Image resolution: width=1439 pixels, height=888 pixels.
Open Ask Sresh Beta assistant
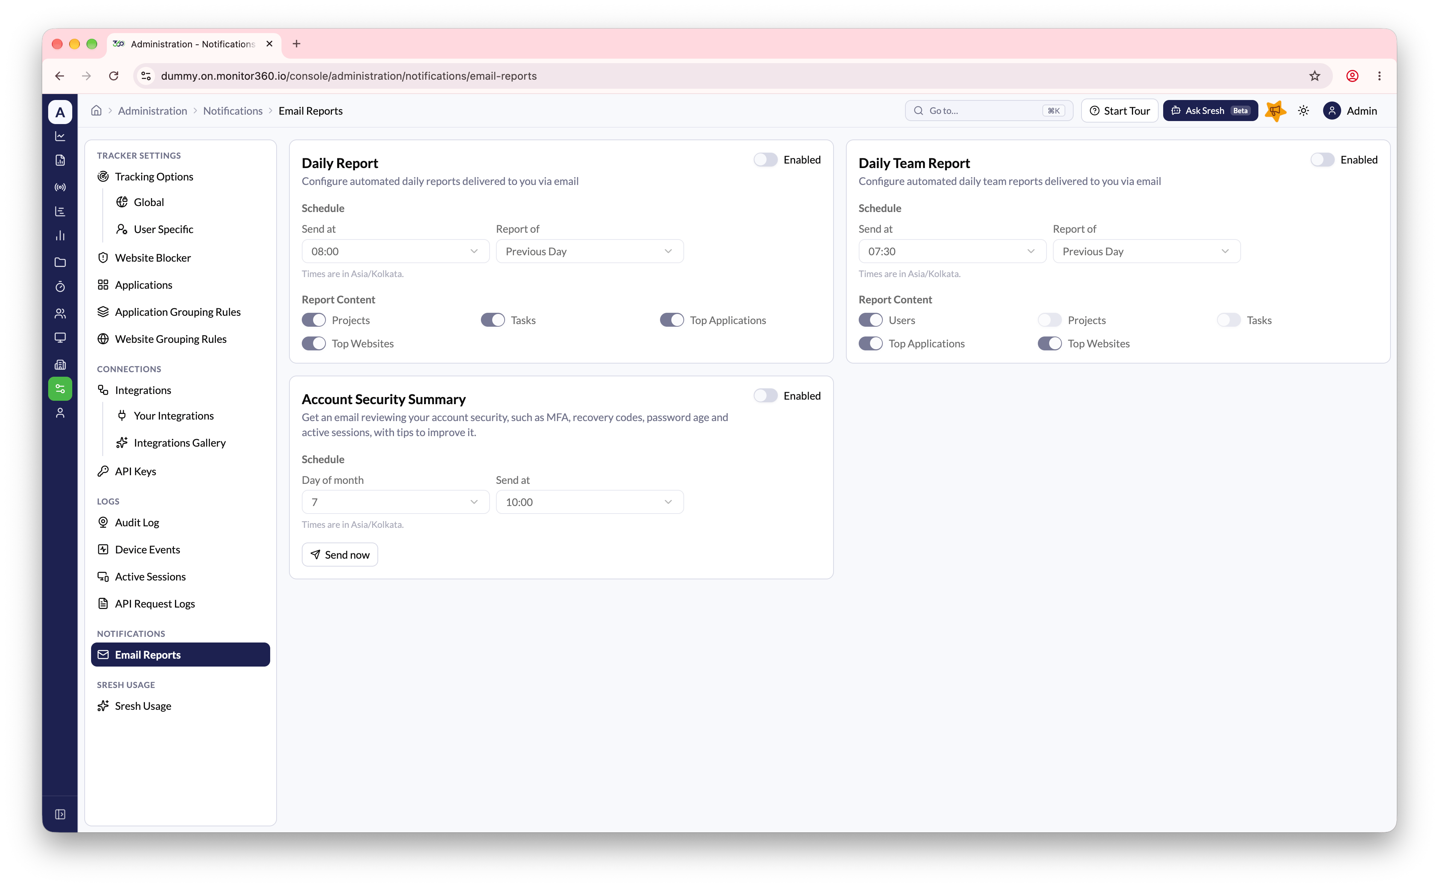(1210, 111)
